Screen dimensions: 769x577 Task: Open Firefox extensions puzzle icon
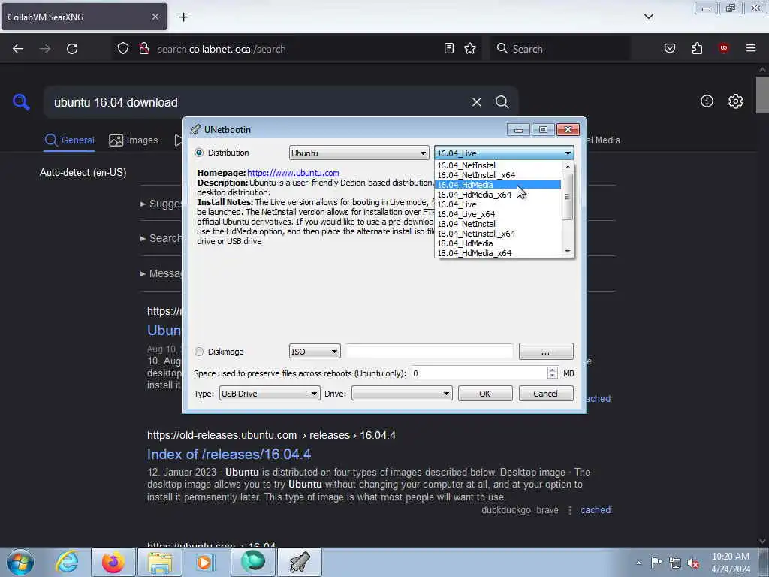tap(697, 48)
